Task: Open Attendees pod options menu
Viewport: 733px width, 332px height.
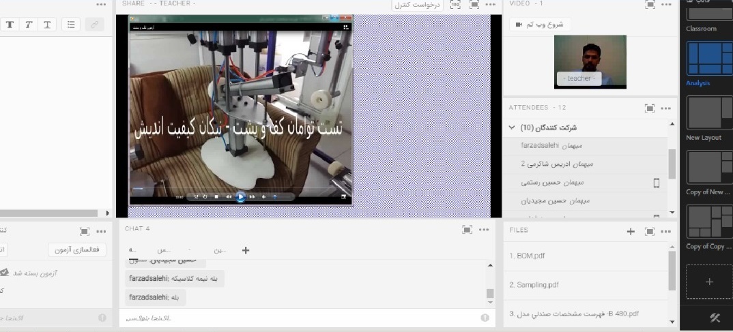Action: pyautogui.click(x=665, y=108)
